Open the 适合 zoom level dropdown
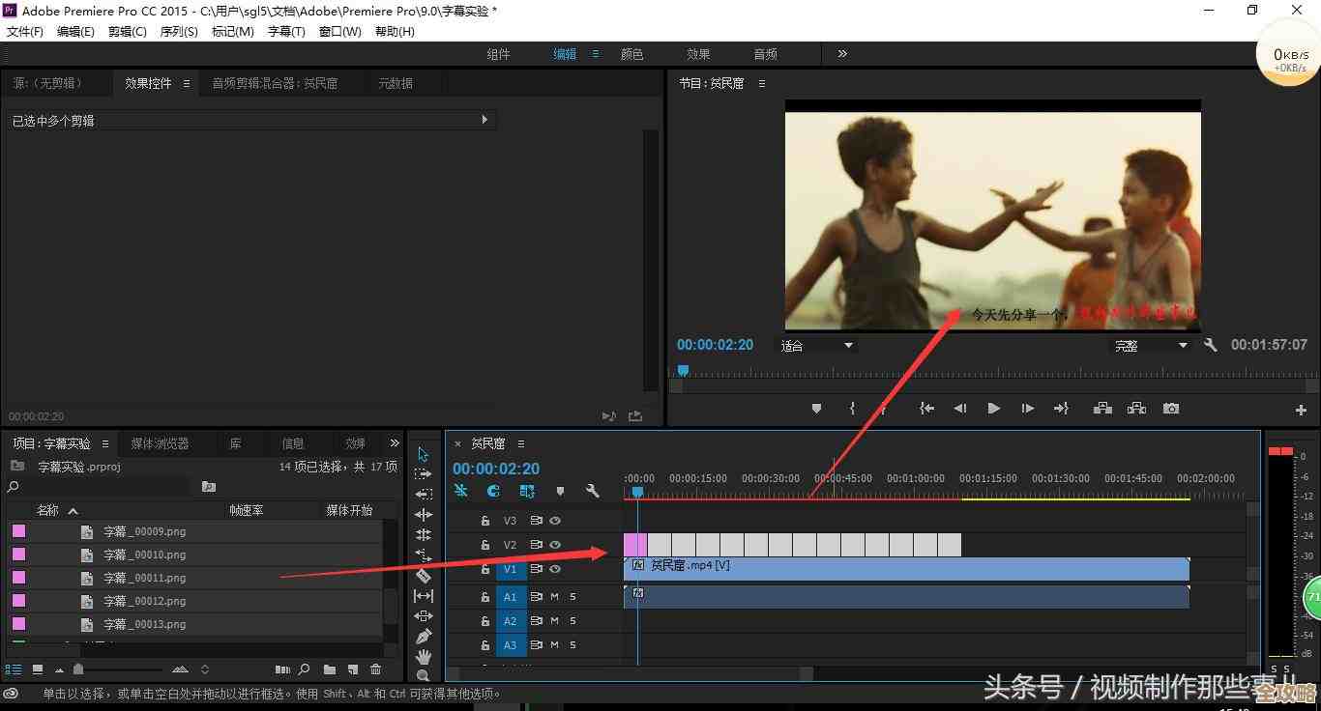The height and width of the screenshot is (711, 1321). pos(817,345)
